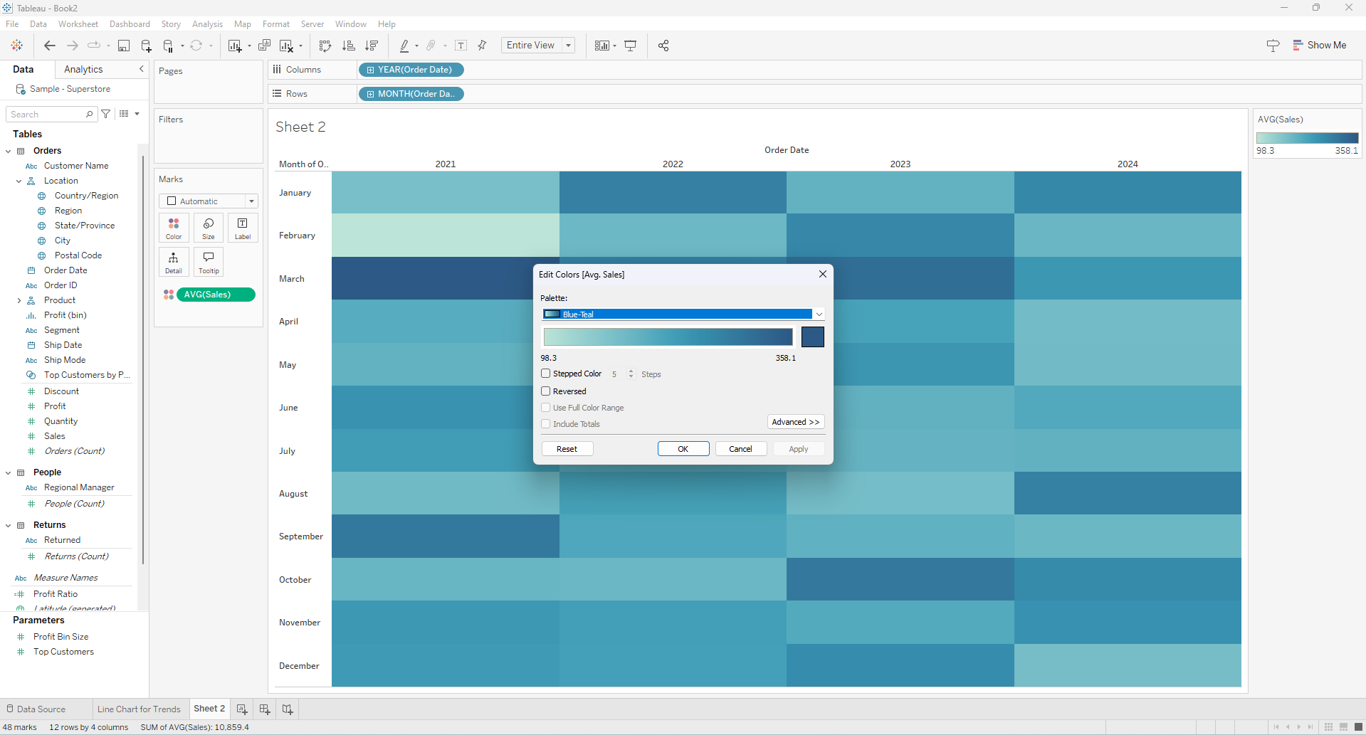Screen dimensions: 1366x735
Task: Click the Save icon in toolbar
Action: (x=124, y=46)
